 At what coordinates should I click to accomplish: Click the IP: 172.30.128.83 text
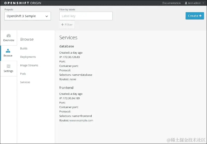click(x=69, y=57)
